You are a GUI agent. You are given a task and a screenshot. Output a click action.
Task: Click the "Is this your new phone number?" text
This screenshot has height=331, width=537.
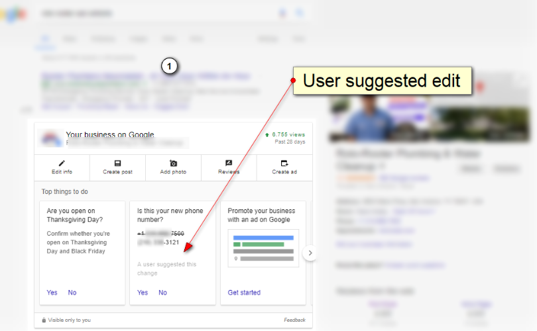click(170, 215)
